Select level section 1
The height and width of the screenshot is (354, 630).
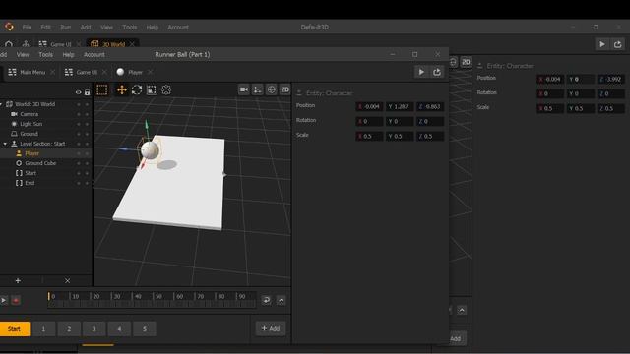pos(43,329)
